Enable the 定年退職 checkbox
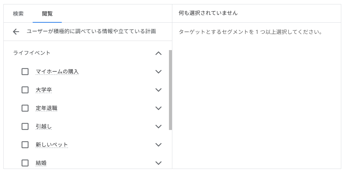This screenshot has height=175, width=346. coord(25,108)
